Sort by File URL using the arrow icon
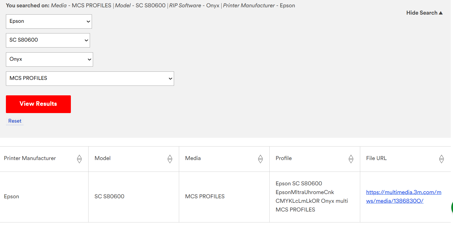 pyautogui.click(x=441, y=159)
